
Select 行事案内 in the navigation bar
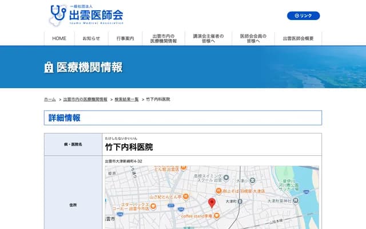(x=125, y=38)
